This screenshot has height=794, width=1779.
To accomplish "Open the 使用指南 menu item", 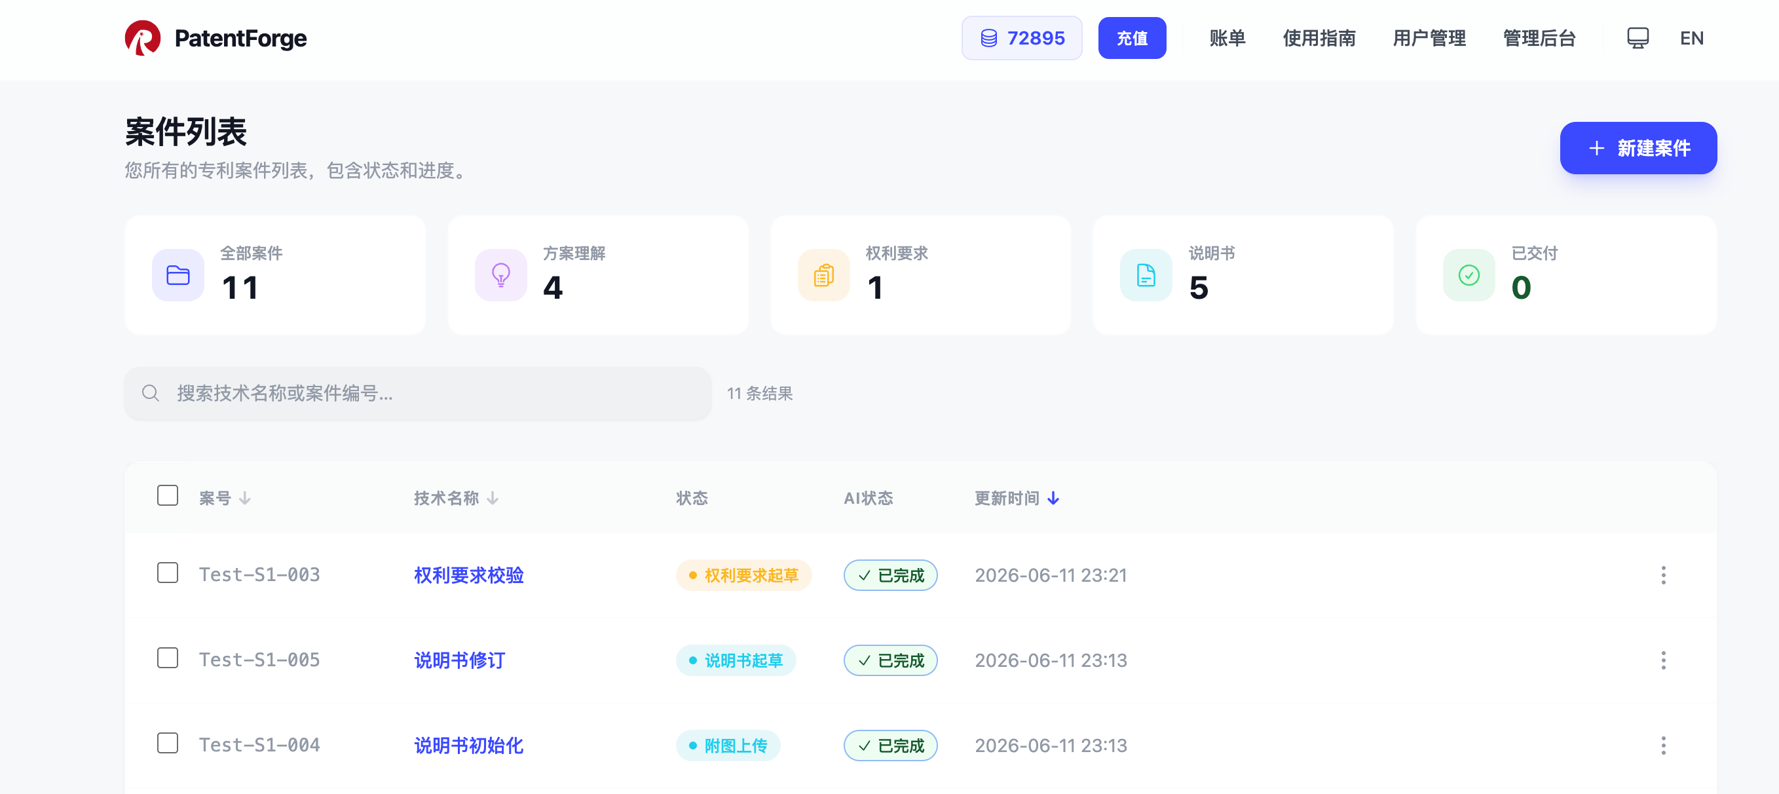I will (x=1319, y=38).
